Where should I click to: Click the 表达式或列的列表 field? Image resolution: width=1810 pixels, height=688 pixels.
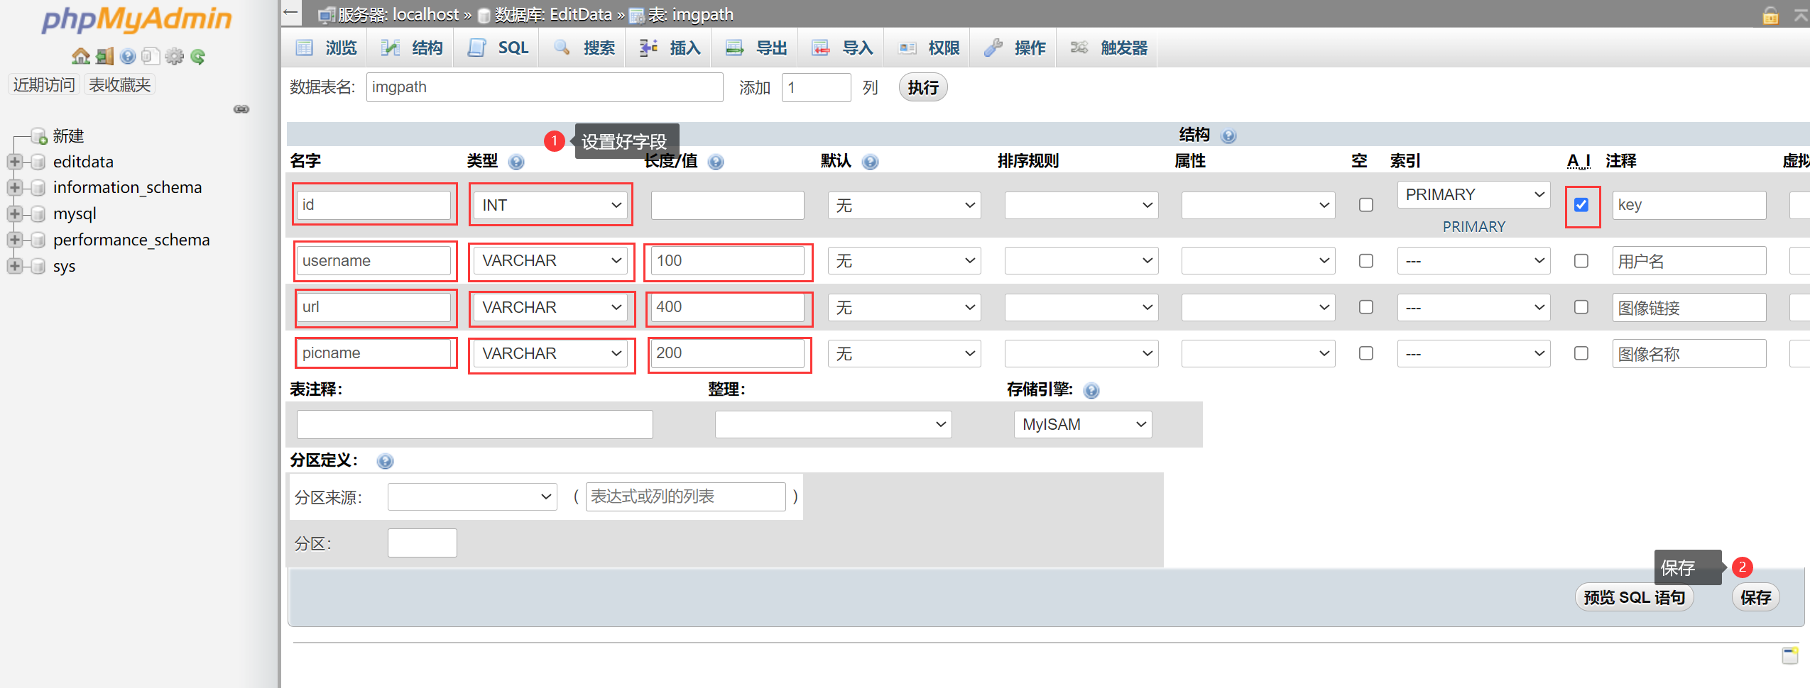685,496
